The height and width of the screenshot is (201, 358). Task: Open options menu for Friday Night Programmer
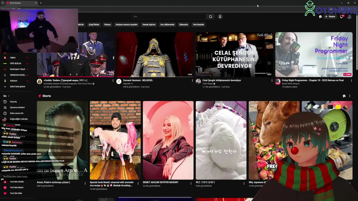351,80
